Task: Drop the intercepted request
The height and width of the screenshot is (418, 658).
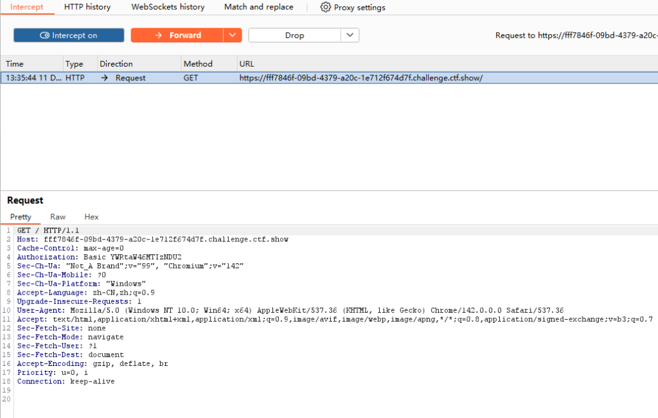Action: [x=294, y=35]
